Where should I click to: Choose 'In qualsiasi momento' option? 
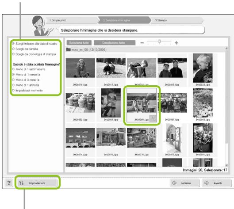27,91
